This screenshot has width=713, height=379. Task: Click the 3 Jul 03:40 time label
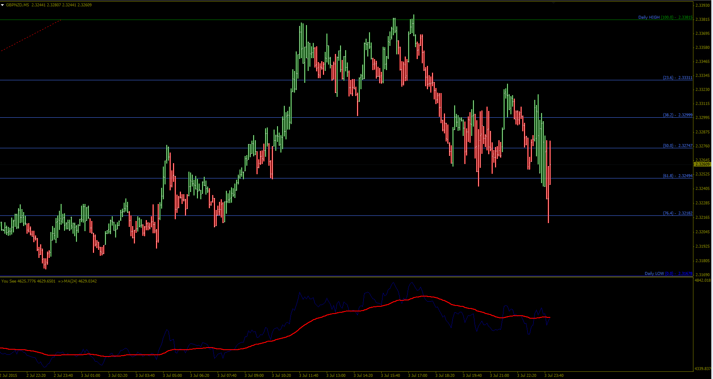[x=145, y=376]
